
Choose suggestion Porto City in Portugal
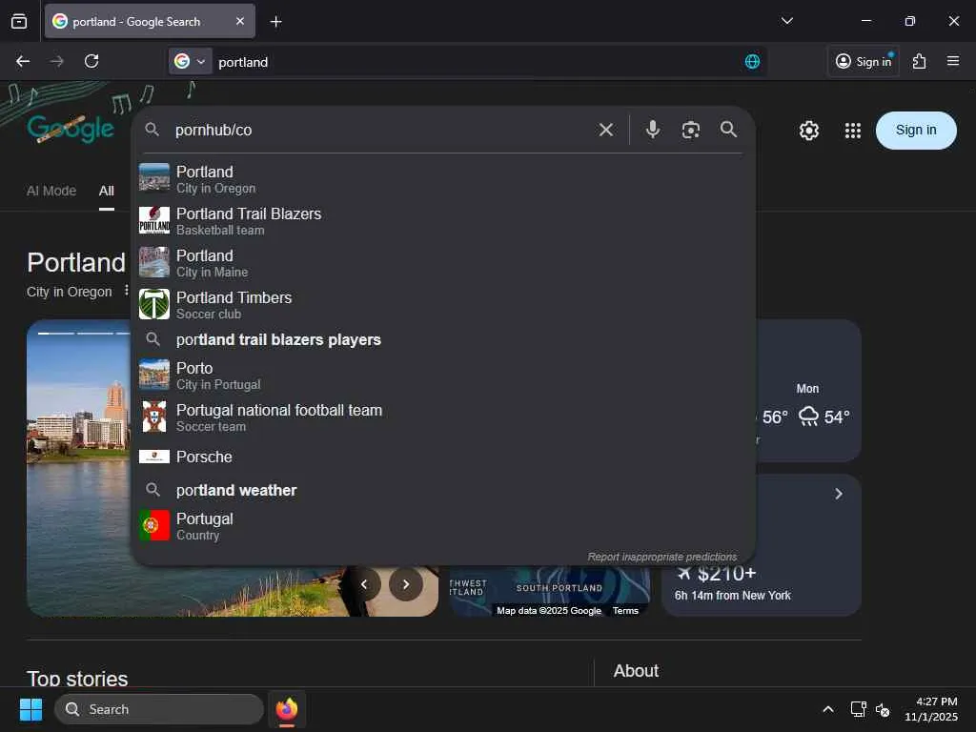tap(443, 376)
